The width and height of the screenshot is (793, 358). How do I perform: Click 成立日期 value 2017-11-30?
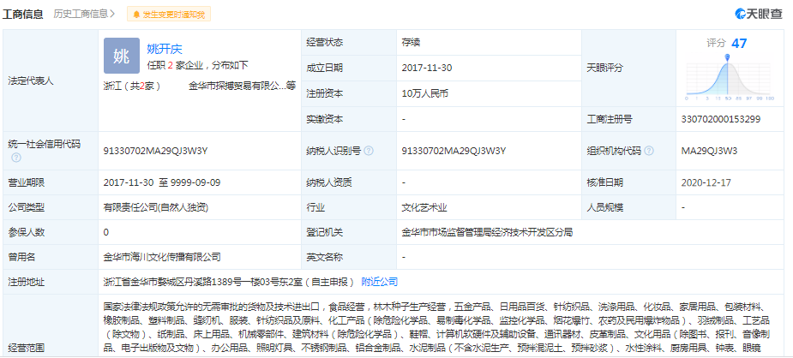pos(427,68)
